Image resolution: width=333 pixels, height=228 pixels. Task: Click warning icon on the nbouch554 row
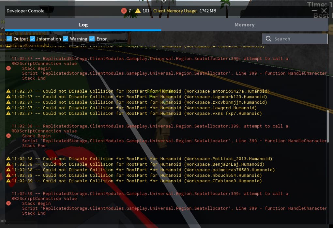8,175
